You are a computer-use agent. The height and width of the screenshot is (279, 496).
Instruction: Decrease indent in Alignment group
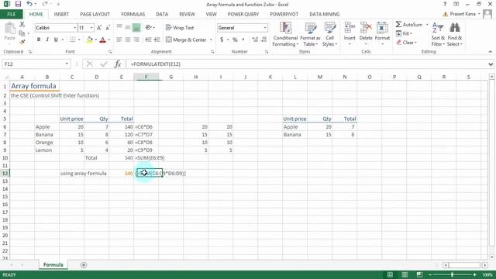click(x=148, y=40)
